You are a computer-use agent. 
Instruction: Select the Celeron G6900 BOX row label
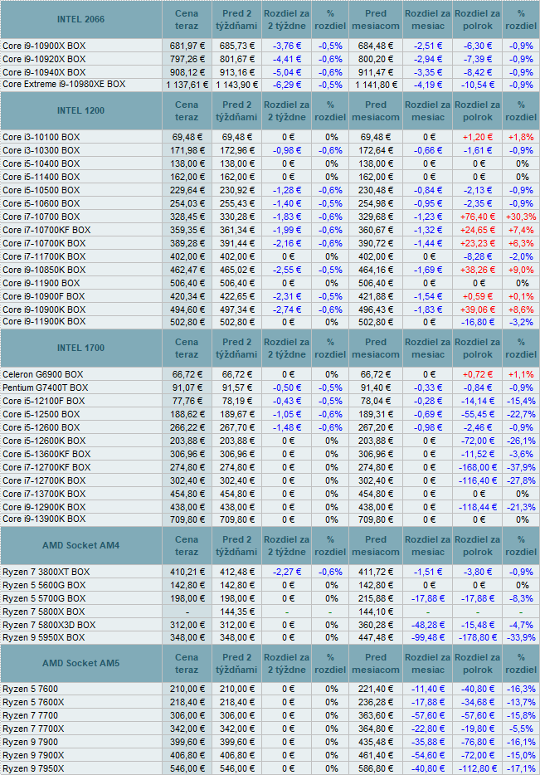[43, 375]
